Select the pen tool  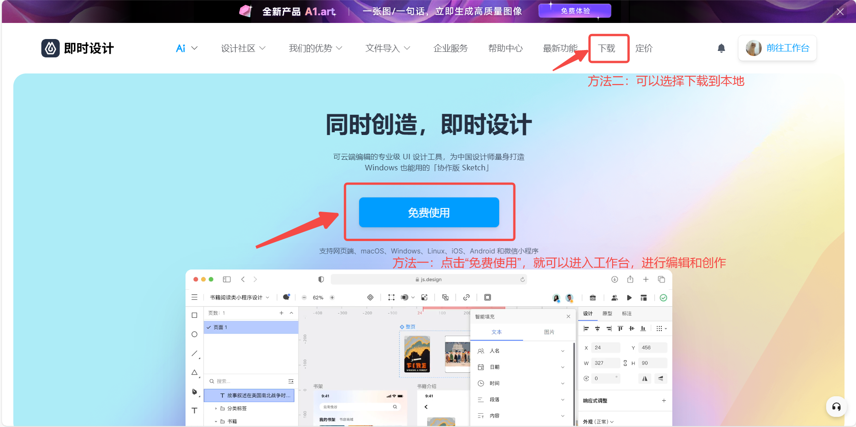pyautogui.click(x=195, y=392)
